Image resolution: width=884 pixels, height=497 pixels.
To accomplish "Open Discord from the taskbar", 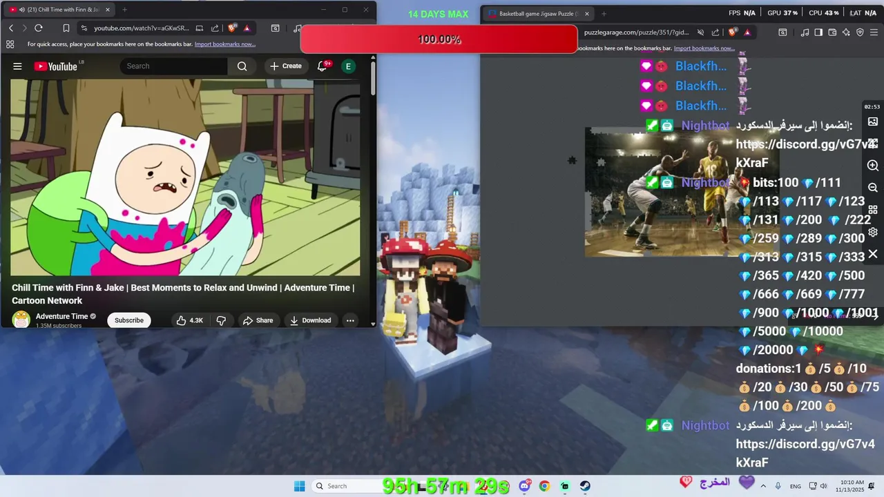I will point(525,486).
